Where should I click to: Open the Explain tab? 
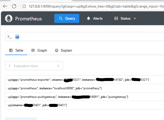click(63, 50)
